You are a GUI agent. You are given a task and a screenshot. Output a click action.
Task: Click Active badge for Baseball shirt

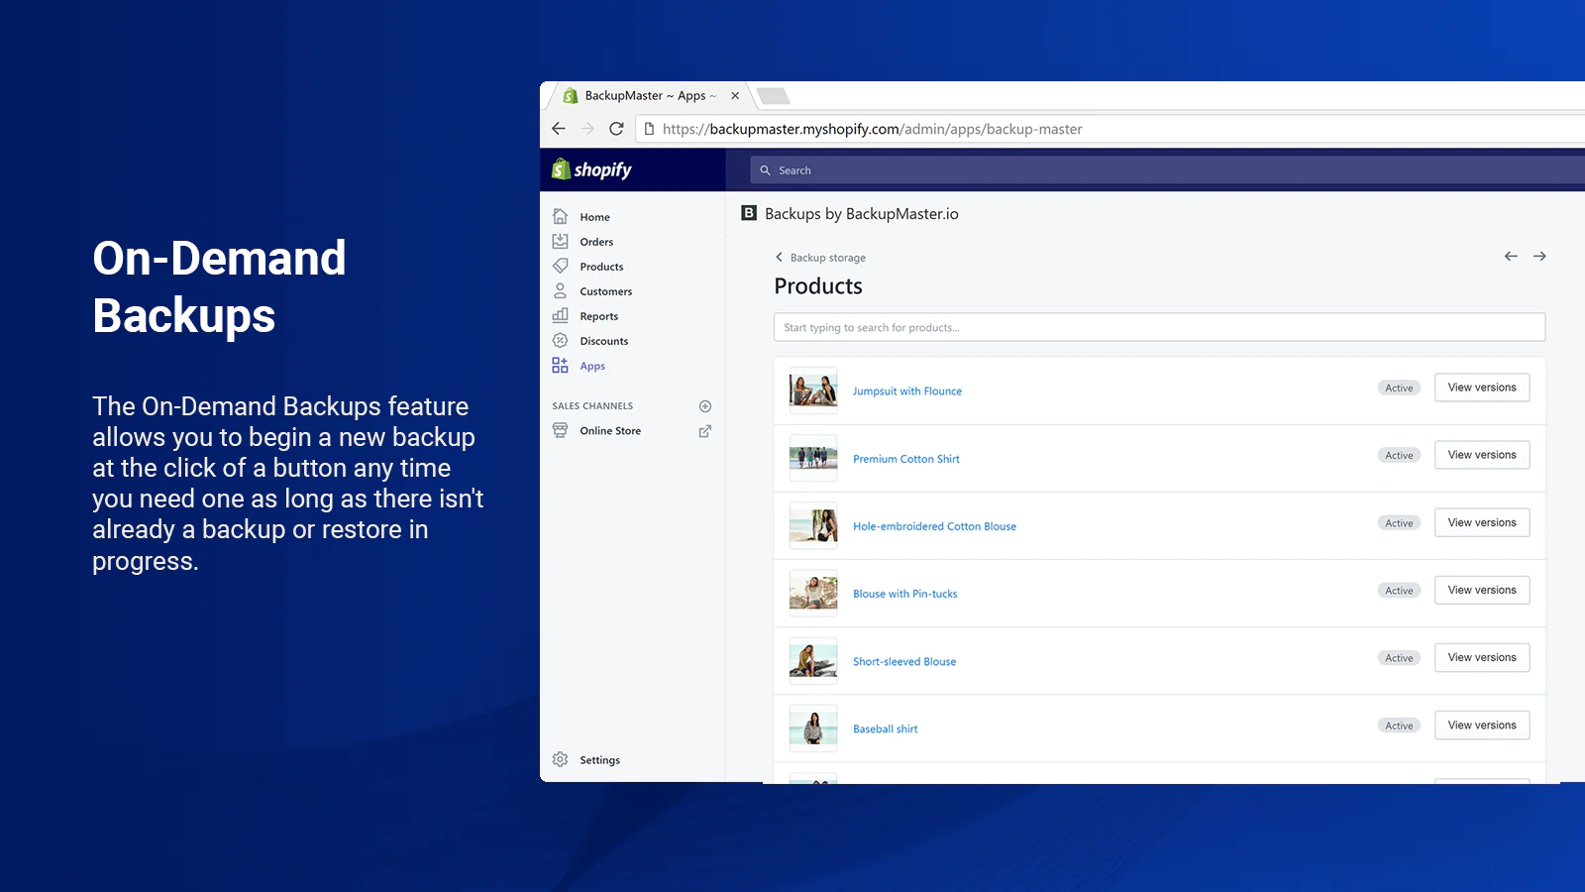pos(1399,725)
